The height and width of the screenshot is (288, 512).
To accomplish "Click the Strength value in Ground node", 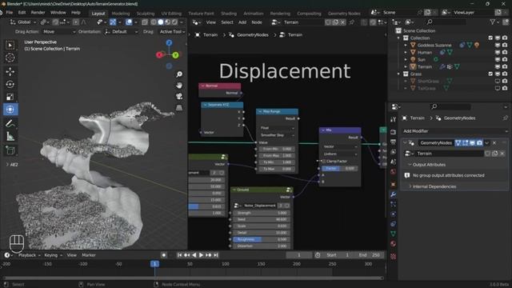I will (x=261, y=213).
